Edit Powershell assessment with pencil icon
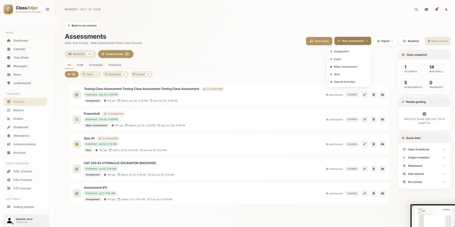Image resolution: width=455 pixels, height=227 pixels. [365, 119]
